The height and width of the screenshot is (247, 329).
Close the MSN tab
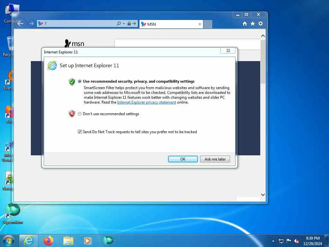tap(200, 24)
